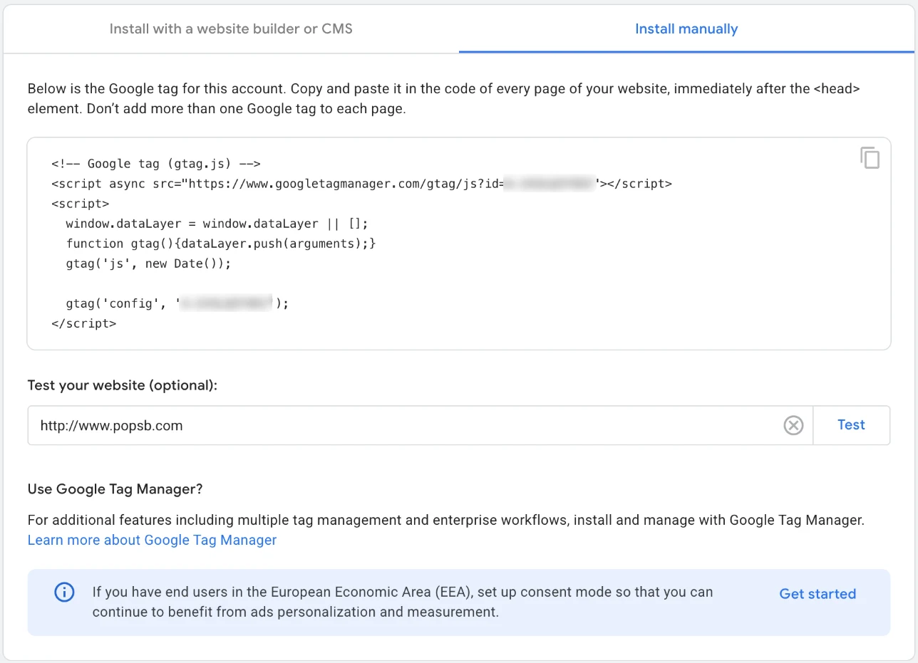Viewport: 918px width, 663px height.
Task: Click the window.dataLayer code line
Action: (217, 224)
